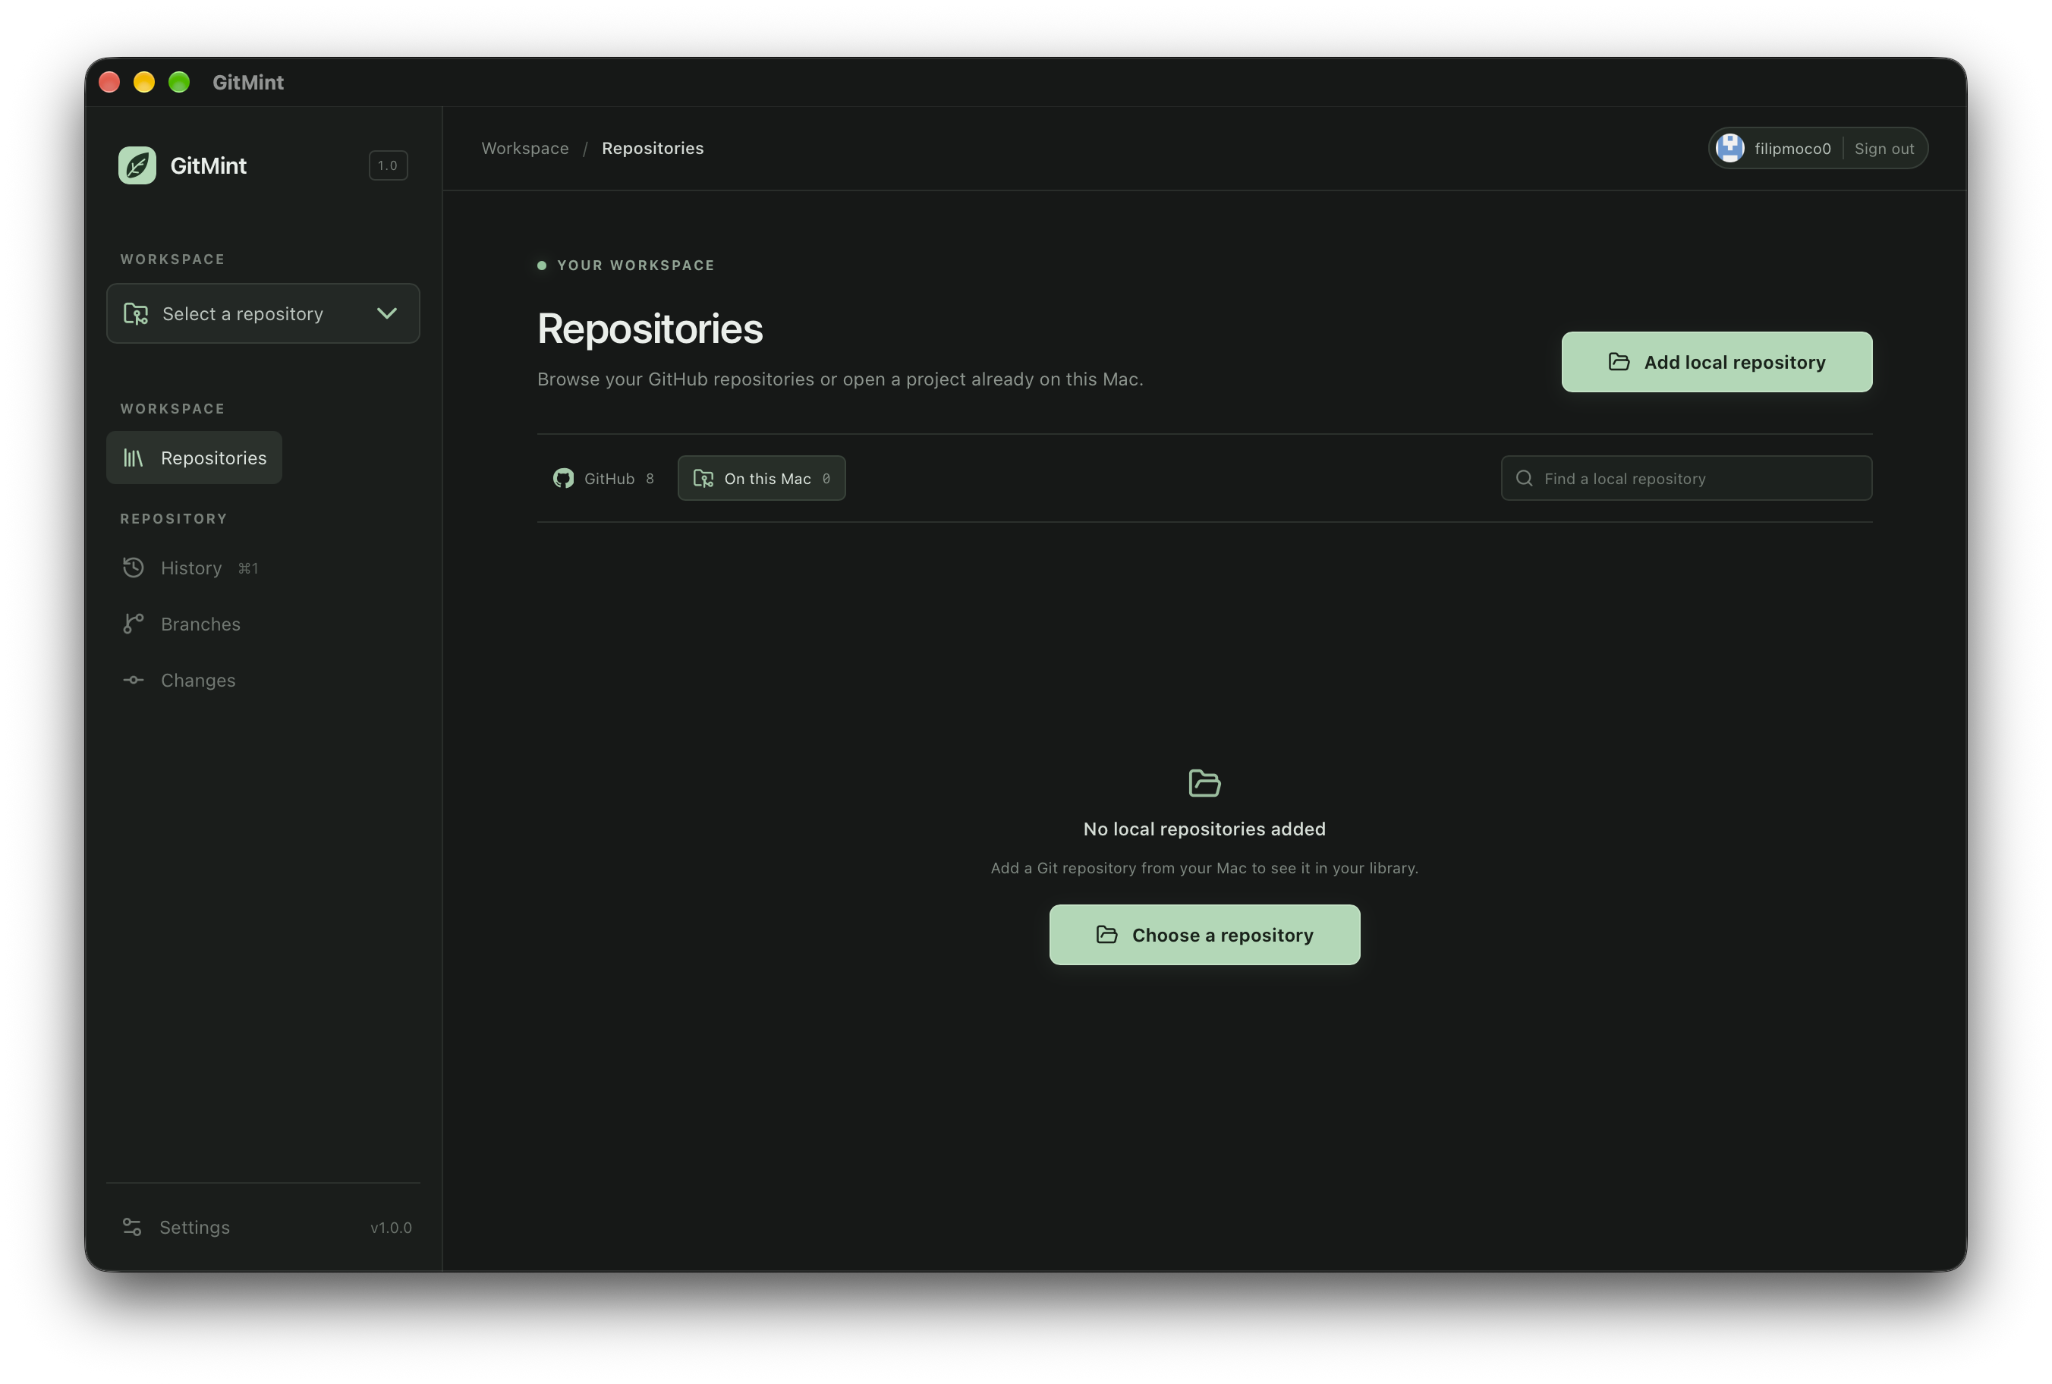Screen dimensions: 2052x1384
Task: Click the GitMint leaf logo icon
Action: 137,165
